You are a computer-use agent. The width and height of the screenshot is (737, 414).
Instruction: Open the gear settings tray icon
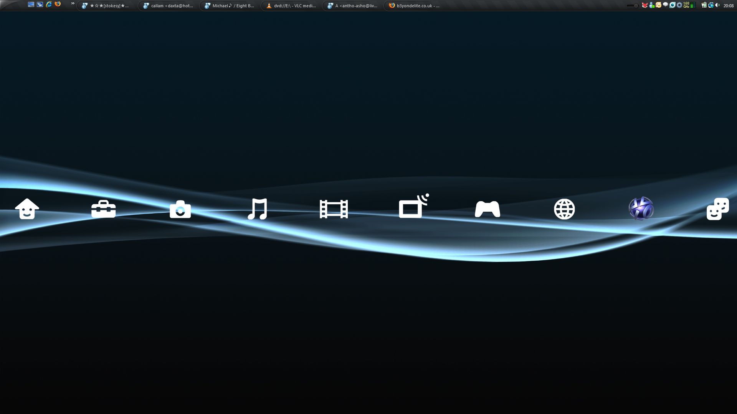tap(679, 5)
